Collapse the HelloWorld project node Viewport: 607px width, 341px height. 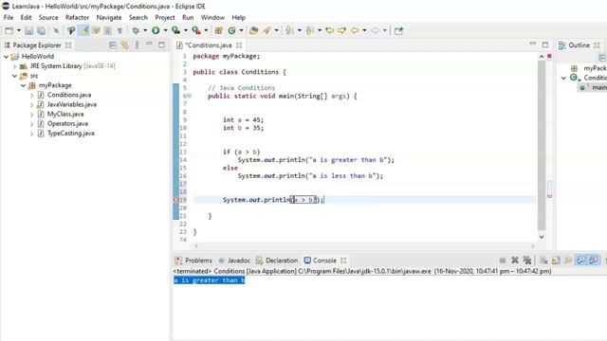coord(7,57)
